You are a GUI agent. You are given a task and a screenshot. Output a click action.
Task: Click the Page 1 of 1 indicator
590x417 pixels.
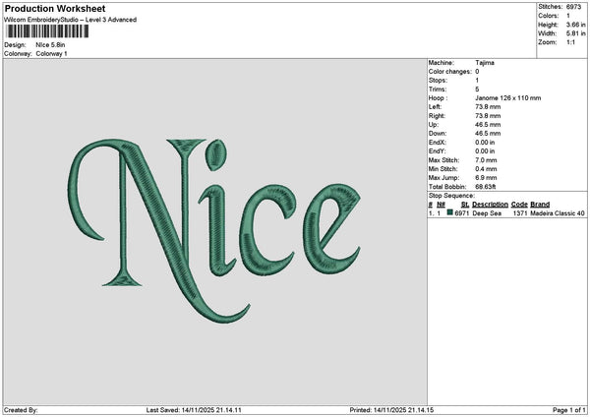coord(569,410)
